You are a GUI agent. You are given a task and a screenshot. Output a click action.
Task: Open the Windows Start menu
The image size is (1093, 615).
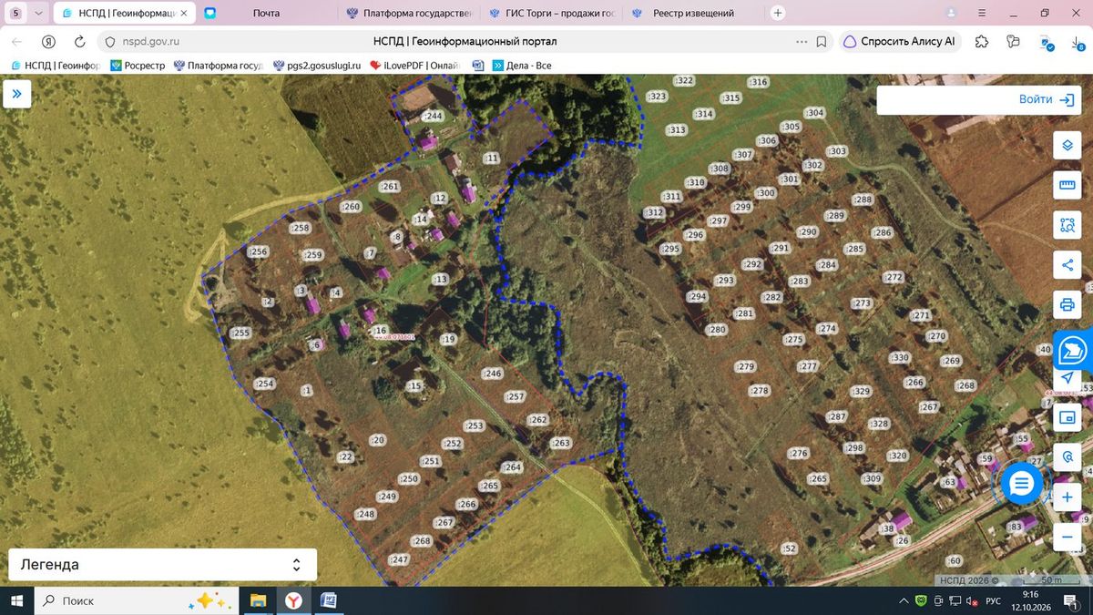click(x=16, y=601)
